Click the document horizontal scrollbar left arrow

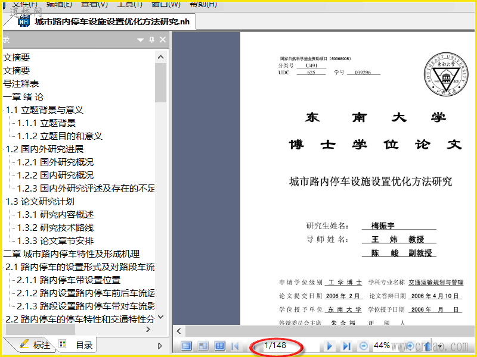coord(179,331)
